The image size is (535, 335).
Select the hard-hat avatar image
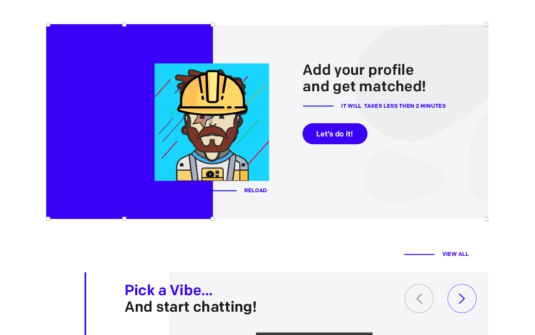212,122
